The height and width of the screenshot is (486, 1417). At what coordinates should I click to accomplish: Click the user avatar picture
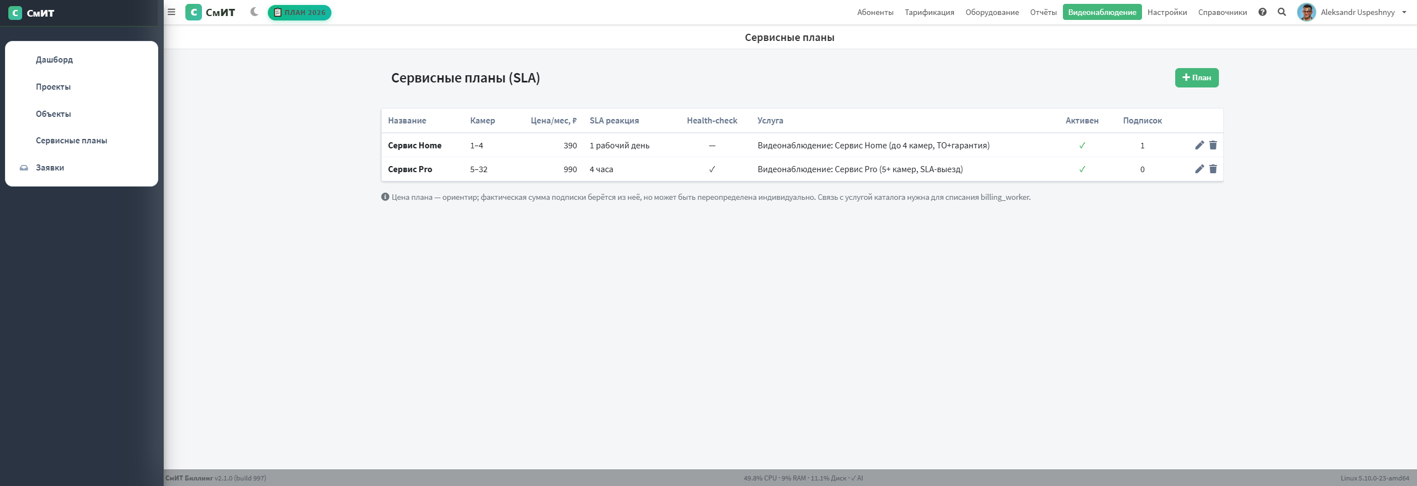(x=1306, y=12)
